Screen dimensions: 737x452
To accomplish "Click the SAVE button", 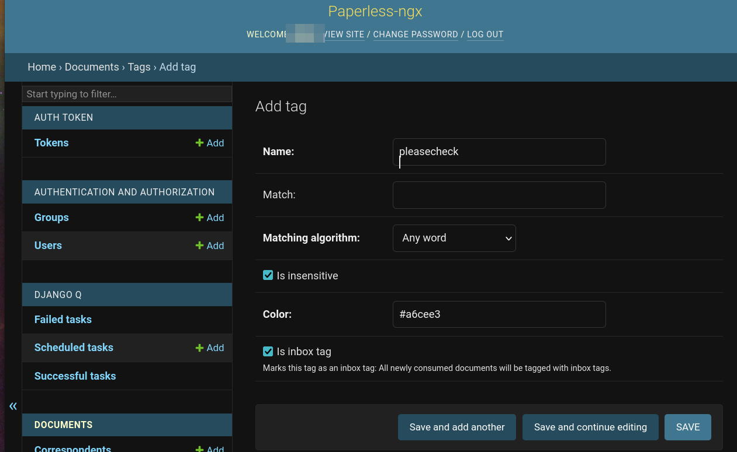I will 687,427.
